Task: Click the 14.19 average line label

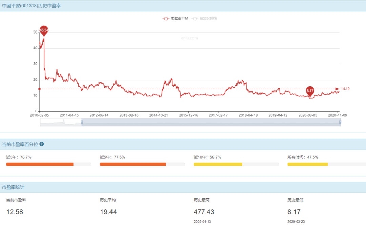Action: click(x=345, y=89)
